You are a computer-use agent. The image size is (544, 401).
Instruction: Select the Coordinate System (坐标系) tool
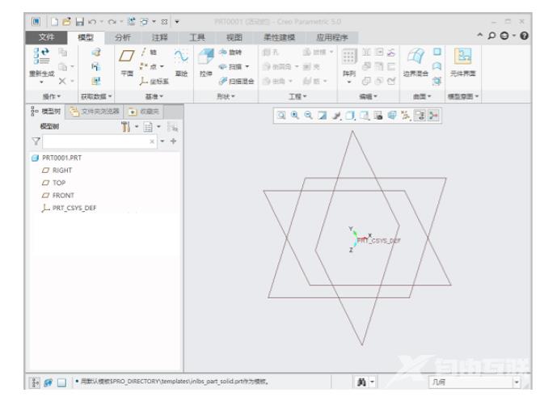pyautogui.click(x=154, y=81)
